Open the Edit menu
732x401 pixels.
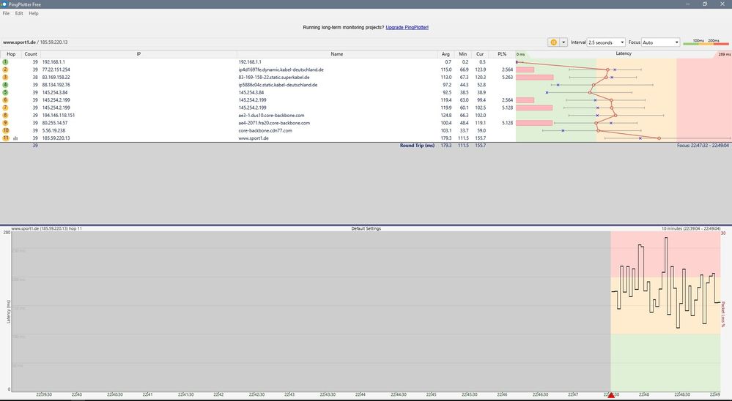coord(18,13)
